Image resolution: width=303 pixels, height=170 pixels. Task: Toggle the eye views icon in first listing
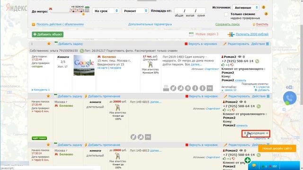point(240,57)
